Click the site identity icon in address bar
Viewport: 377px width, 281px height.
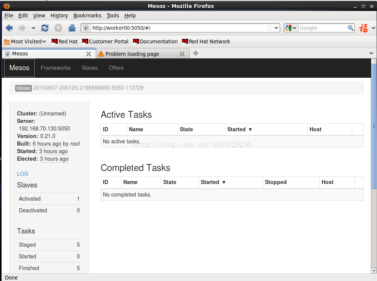point(86,28)
